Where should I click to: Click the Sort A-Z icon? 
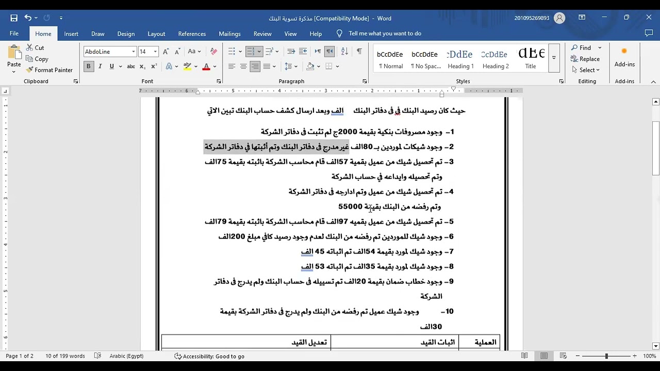click(x=344, y=52)
